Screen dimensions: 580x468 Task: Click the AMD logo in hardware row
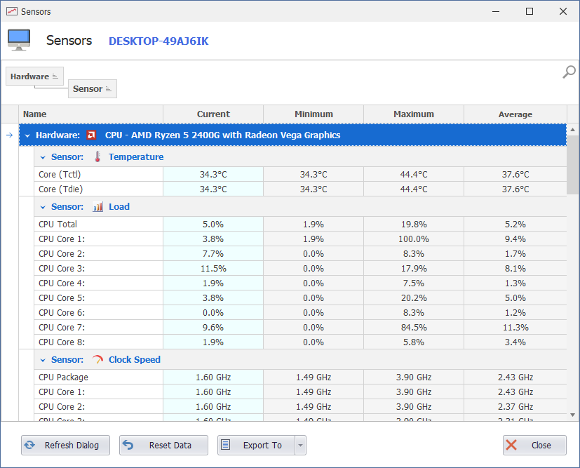[91, 135]
